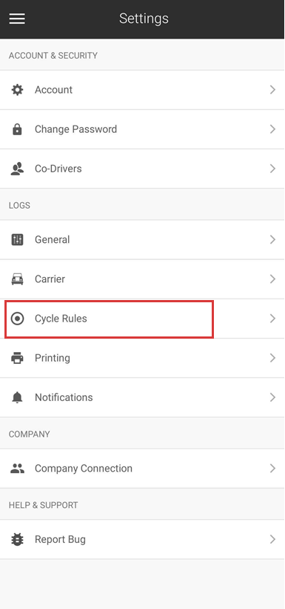Open the Printing settings row
Image resolution: width=285 pixels, height=609 pixels.
[142, 358]
